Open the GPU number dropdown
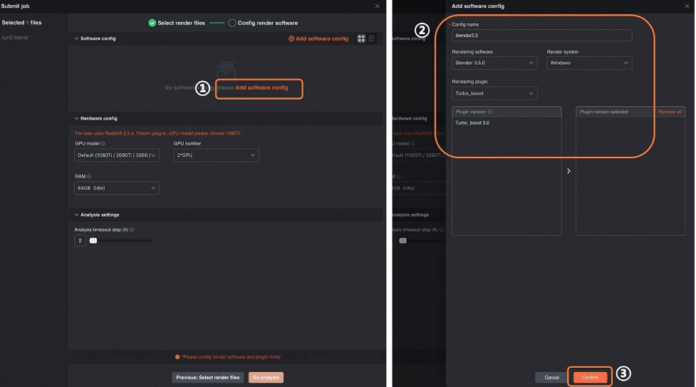 pyautogui.click(x=216, y=155)
